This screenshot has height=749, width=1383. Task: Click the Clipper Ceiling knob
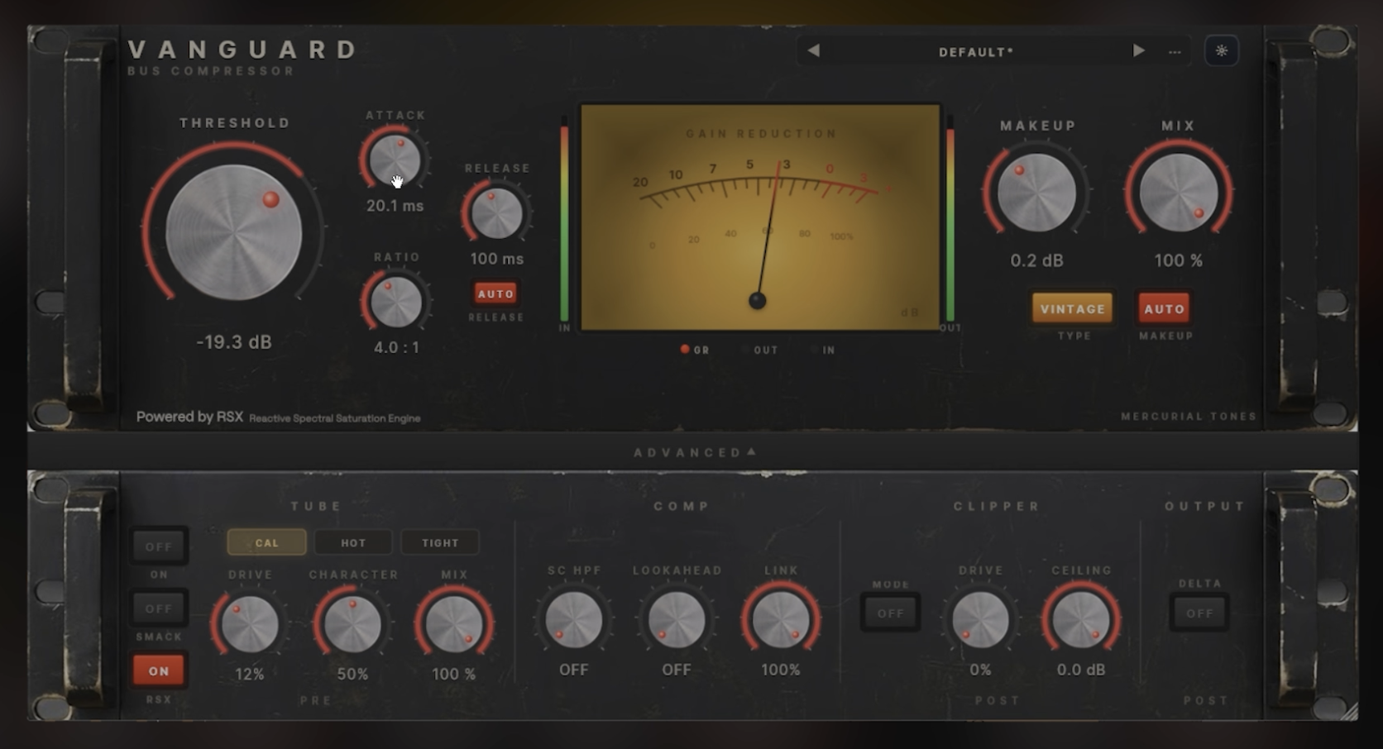click(1081, 620)
